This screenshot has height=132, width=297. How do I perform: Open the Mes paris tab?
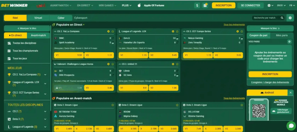point(282,35)
